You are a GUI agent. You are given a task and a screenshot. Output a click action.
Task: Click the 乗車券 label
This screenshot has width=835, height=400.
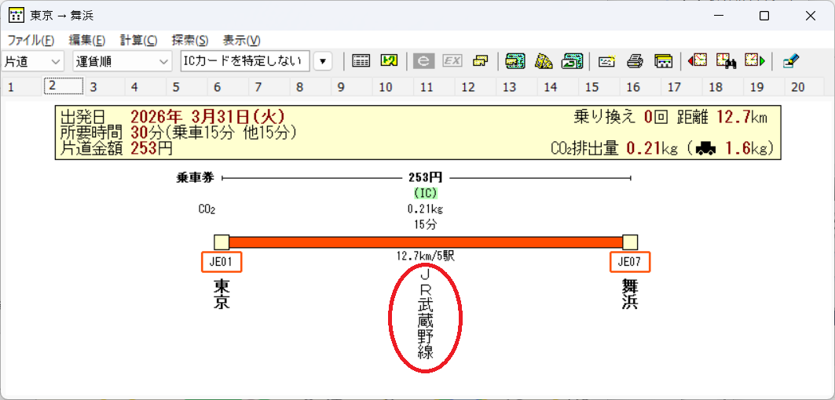click(x=196, y=178)
